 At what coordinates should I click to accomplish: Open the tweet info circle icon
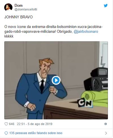pos(106,124)
